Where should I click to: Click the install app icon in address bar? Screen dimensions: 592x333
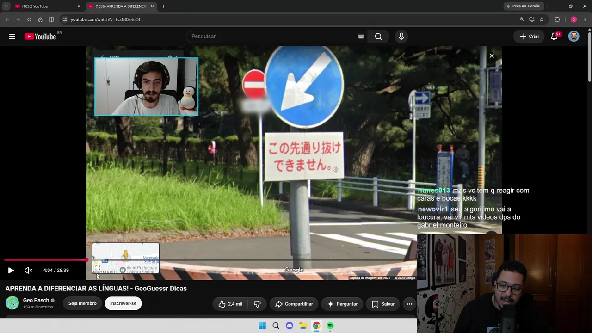(532, 19)
